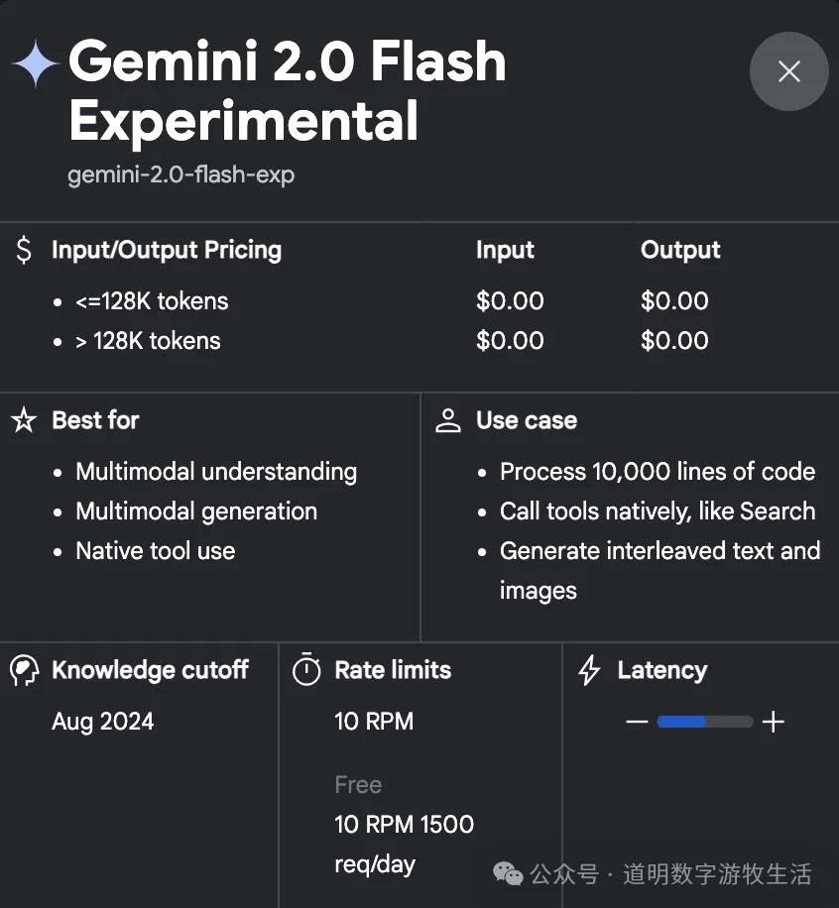Select the <=128K tokens pricing row

[152, 300]
